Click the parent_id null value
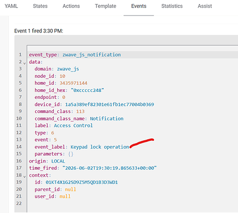 pyautogui.click(x=70, y=190)
